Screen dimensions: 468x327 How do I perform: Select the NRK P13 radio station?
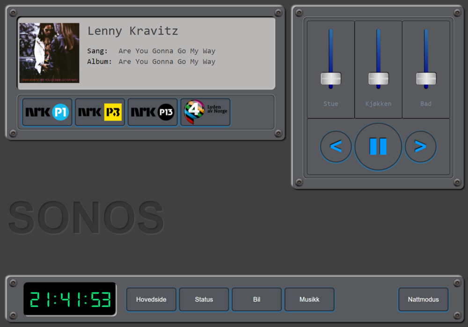(153, 112)
